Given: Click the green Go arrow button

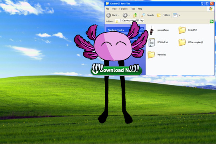Looking at the screenshot, I should point(212,21).
